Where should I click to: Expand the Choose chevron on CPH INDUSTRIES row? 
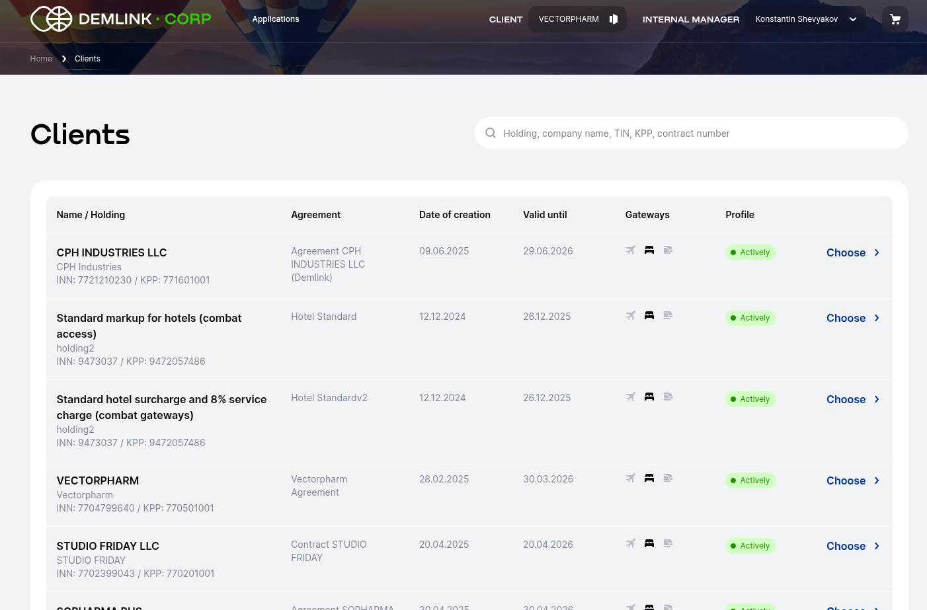876,252
